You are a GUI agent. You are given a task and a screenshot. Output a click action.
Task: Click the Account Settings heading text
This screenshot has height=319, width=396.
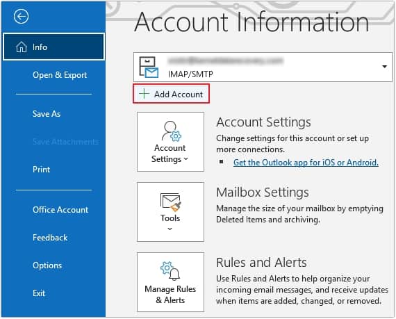pyautogui.click(x=263, y=122)
